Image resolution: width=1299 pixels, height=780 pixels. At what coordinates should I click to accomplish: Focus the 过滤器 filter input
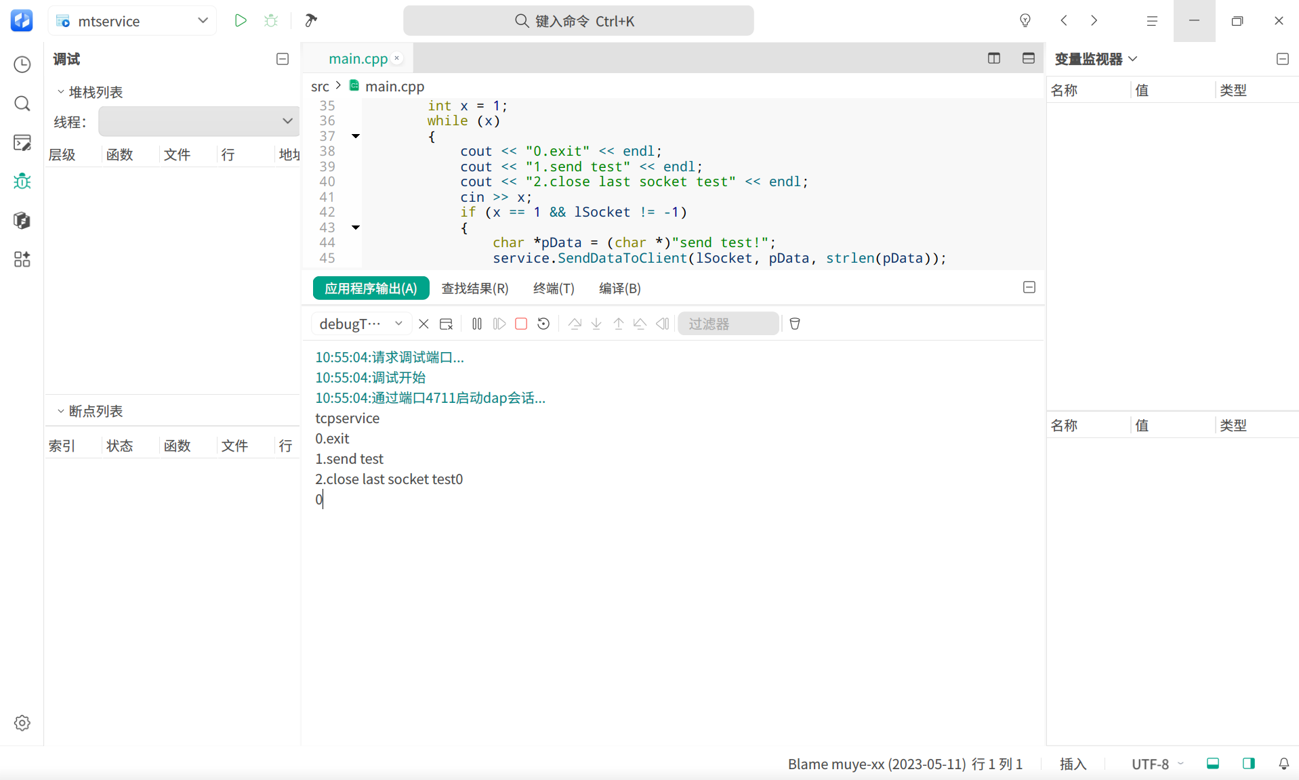pyautogui.click(x=728, y=324)
